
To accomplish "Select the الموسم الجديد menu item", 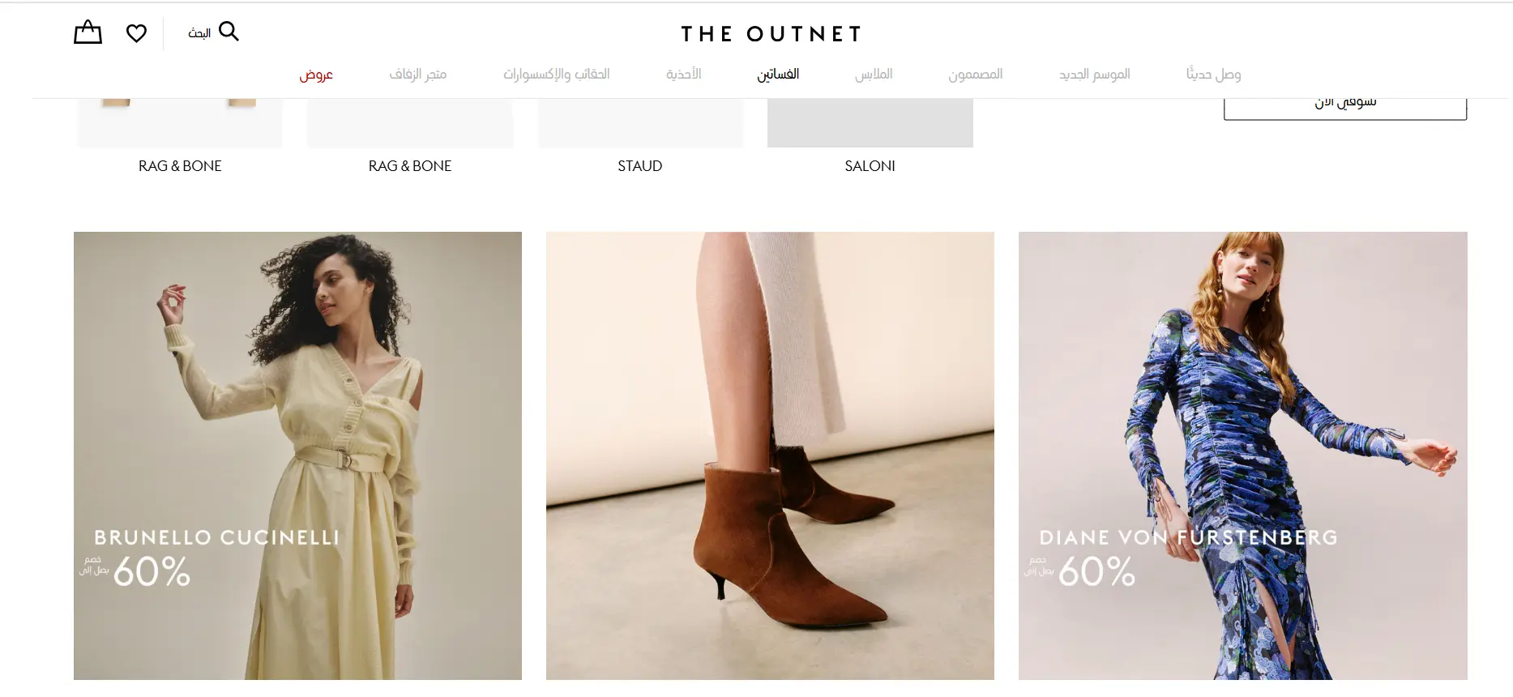I will tap(1094, 75).
